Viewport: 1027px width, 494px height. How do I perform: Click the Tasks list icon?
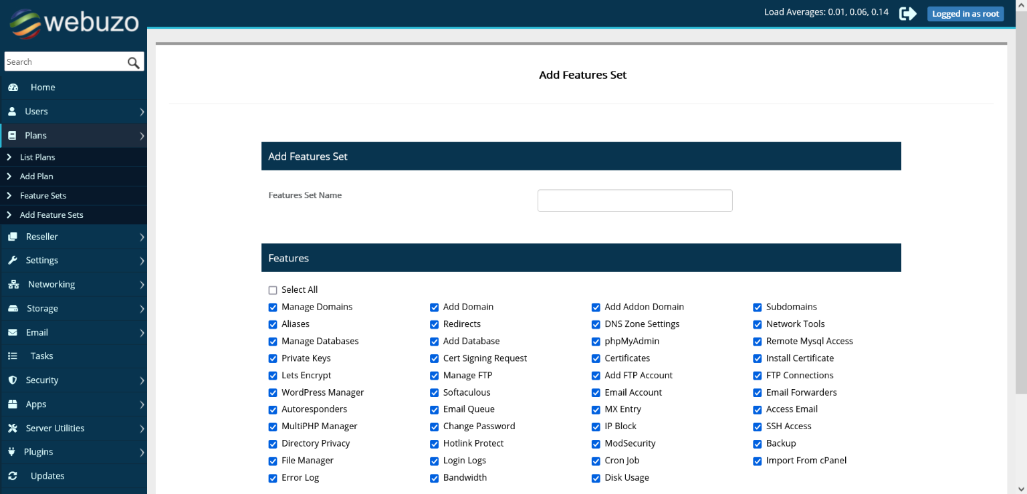13,356
